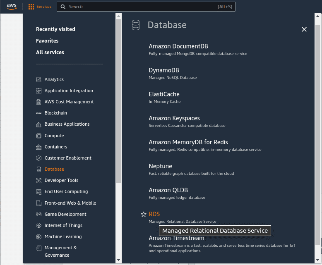Click the Database cylinder icon in sidebar
The width and height of the screenshot is (322, 265).
[38, 169]
